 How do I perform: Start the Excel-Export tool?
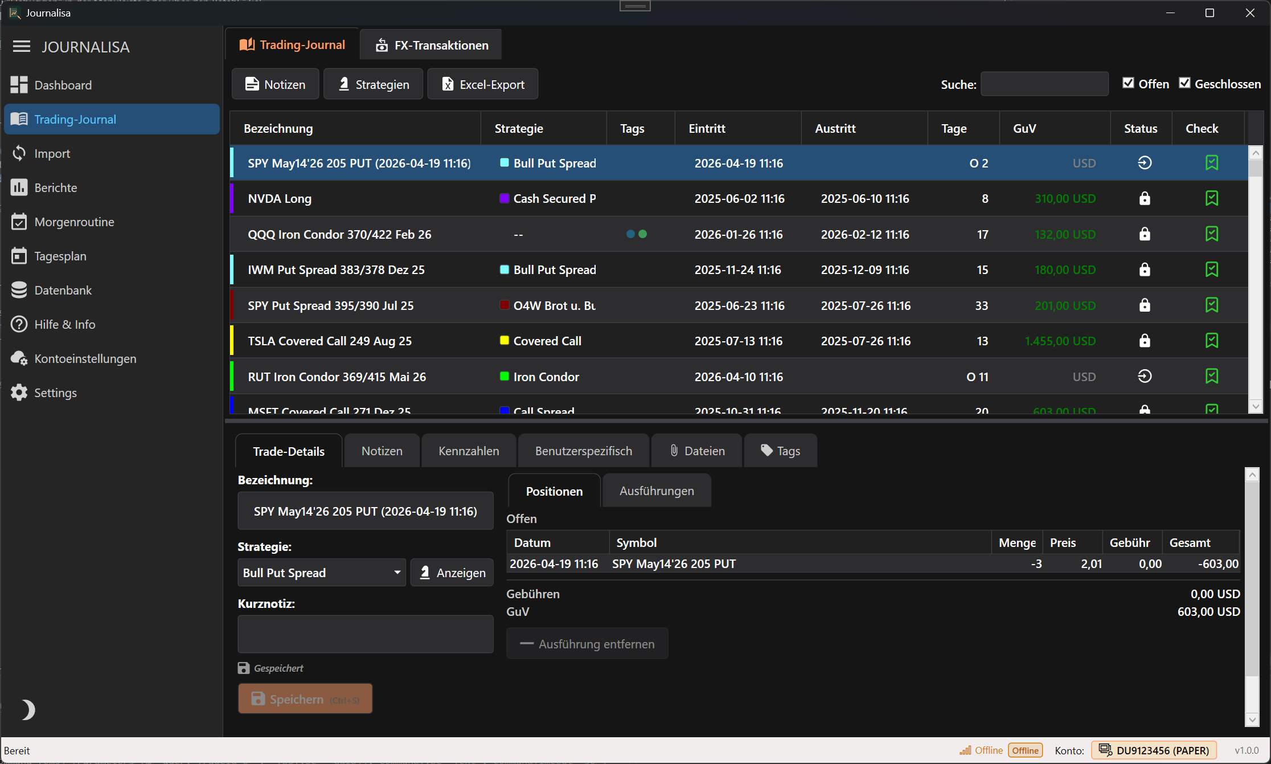pyautogui.click(x=482, y=84)
